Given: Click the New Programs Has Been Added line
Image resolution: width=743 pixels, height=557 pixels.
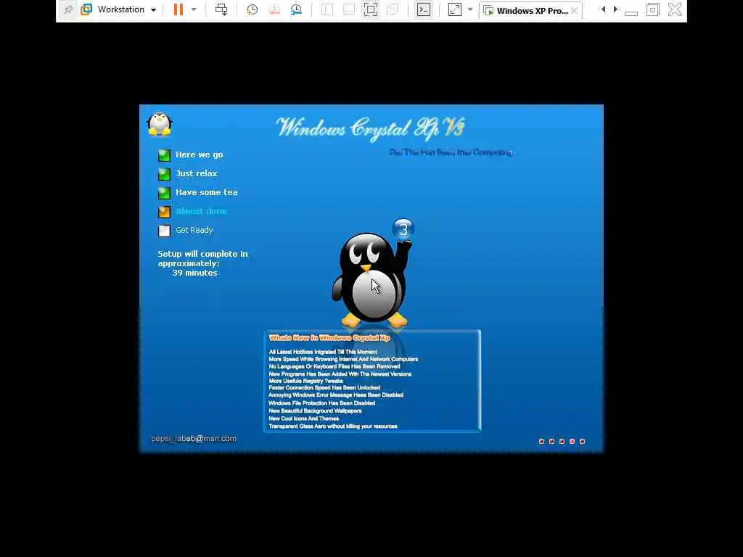Looking at the screenshot, I should pos(340,374).
